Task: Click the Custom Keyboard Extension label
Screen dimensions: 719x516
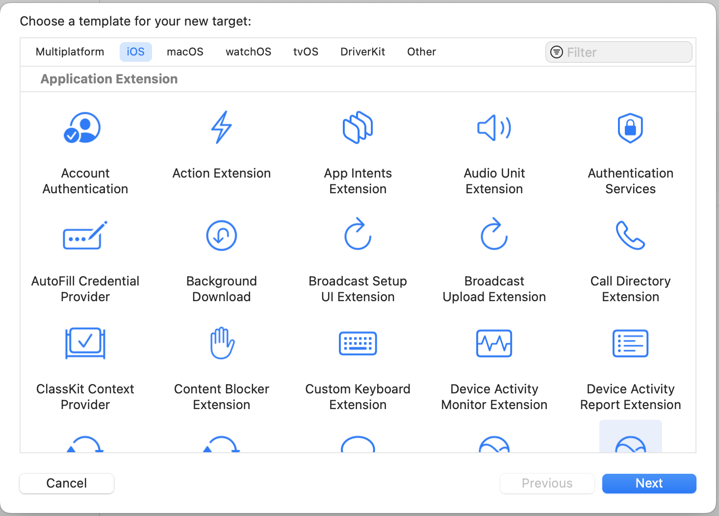Action: pyautogui.click(x=358, y=397)
